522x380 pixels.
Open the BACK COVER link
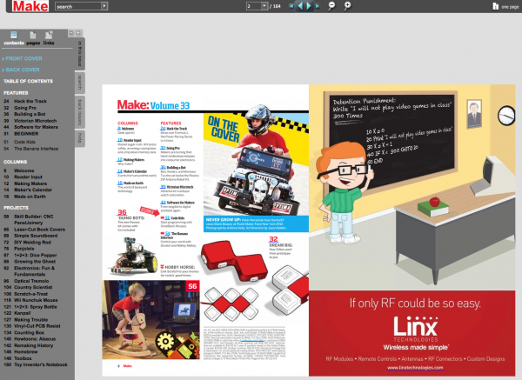[x=21, y=70]
